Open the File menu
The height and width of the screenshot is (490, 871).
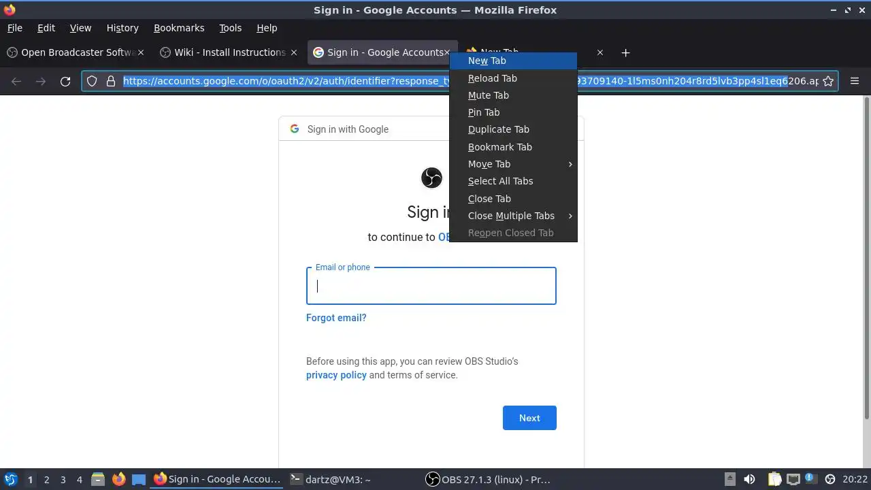point(14,28)
